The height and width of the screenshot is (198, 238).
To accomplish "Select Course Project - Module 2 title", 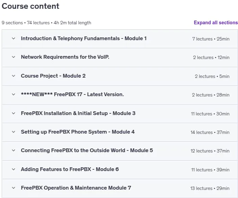I will (x=53, y=76).
